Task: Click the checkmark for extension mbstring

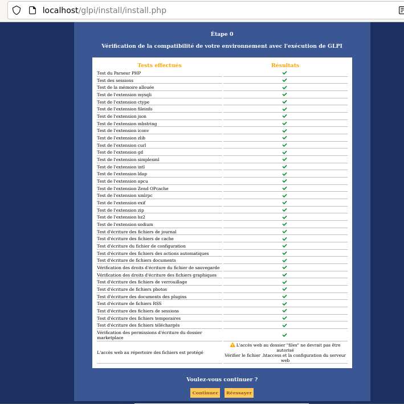Action: (284, 123)
